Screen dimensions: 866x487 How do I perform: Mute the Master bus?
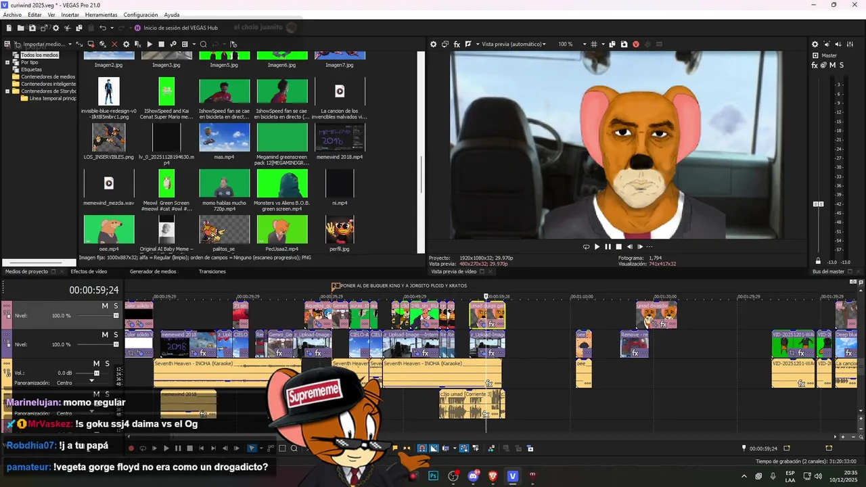tap(833, 66)
